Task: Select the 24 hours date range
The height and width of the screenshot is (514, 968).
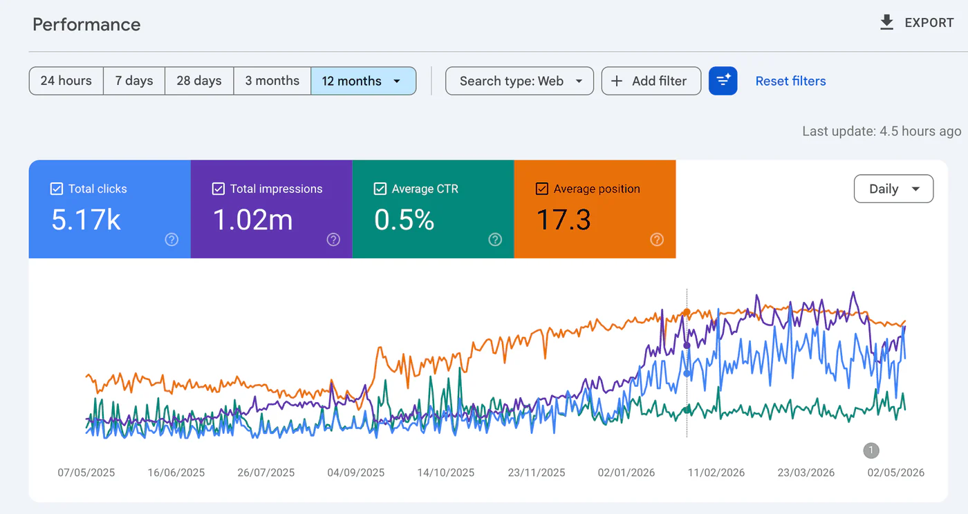Action: pos(66,81)
